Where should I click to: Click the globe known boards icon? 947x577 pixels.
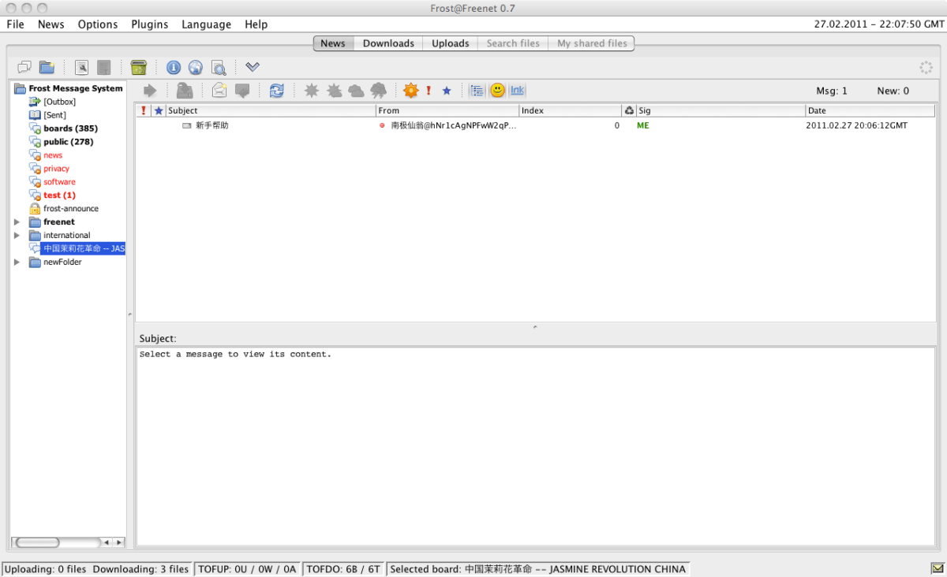click(x=196, y=68)
